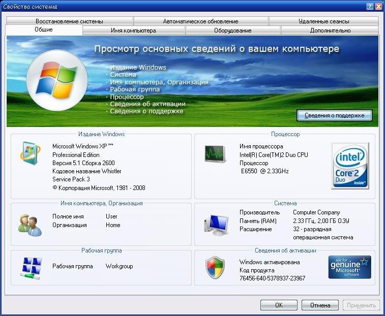The height and width of the screenshot is (316, 385).
Task: Click banner item Рабочая группа
Action: pos(135,89)
